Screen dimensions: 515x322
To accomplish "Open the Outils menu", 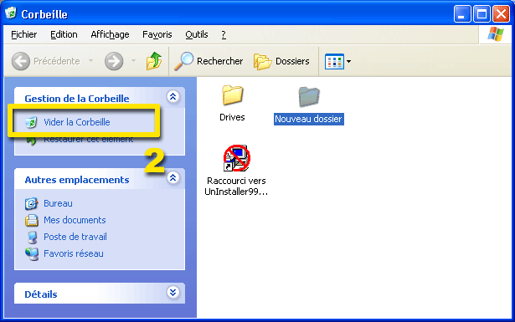I will click(x=197, y=34).
